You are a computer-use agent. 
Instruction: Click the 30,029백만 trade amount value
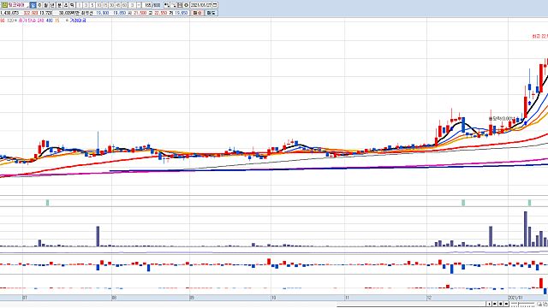click(69, 13)
